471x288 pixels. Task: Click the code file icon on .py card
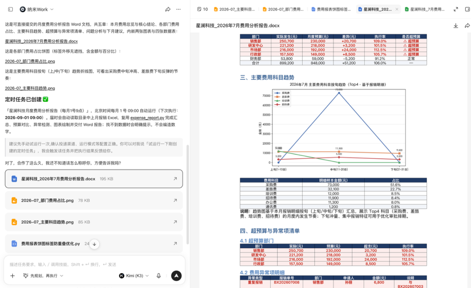14,244
